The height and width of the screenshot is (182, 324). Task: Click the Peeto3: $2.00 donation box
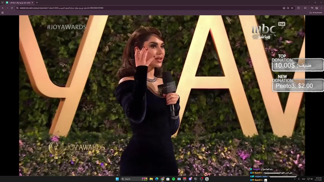(x=298, y=86)
